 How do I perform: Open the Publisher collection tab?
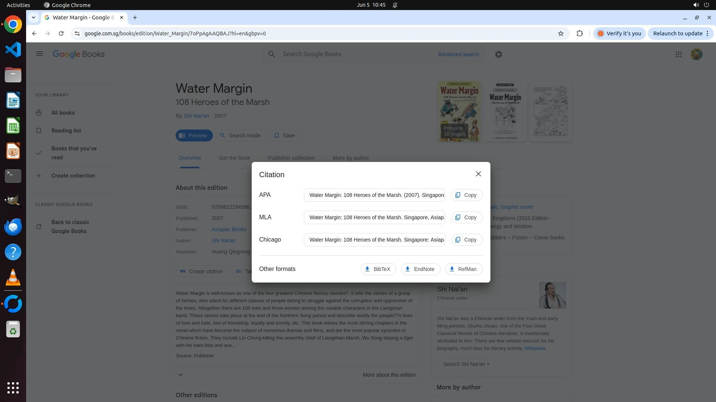click(x=291, y=158)
